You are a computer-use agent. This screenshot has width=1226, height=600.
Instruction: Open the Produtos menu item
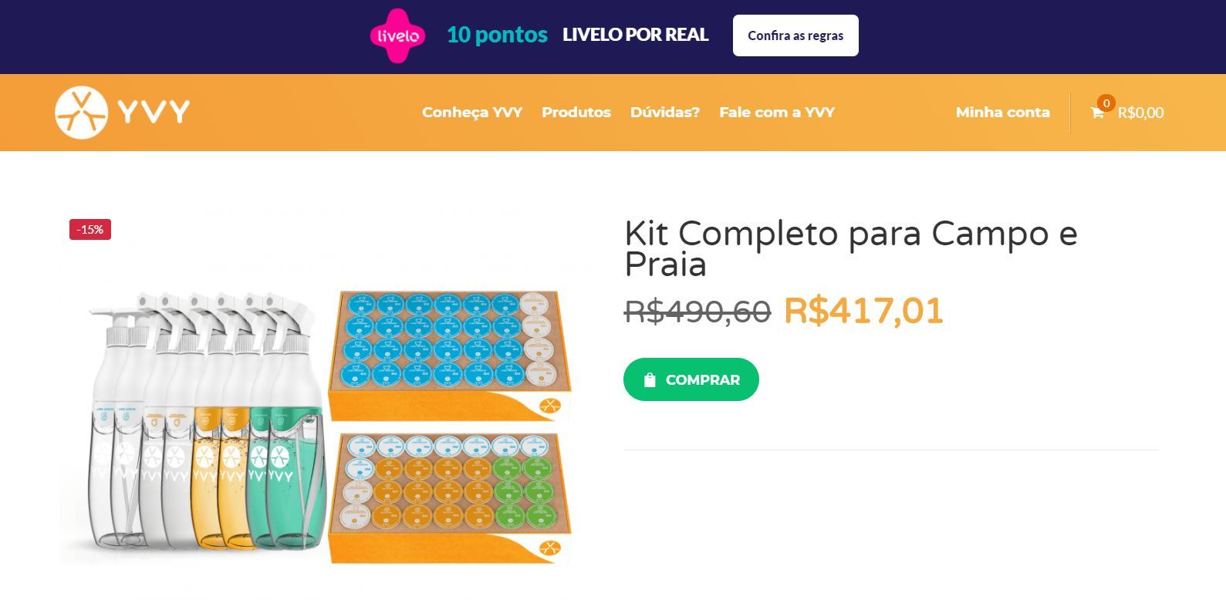tap(576, 113)
